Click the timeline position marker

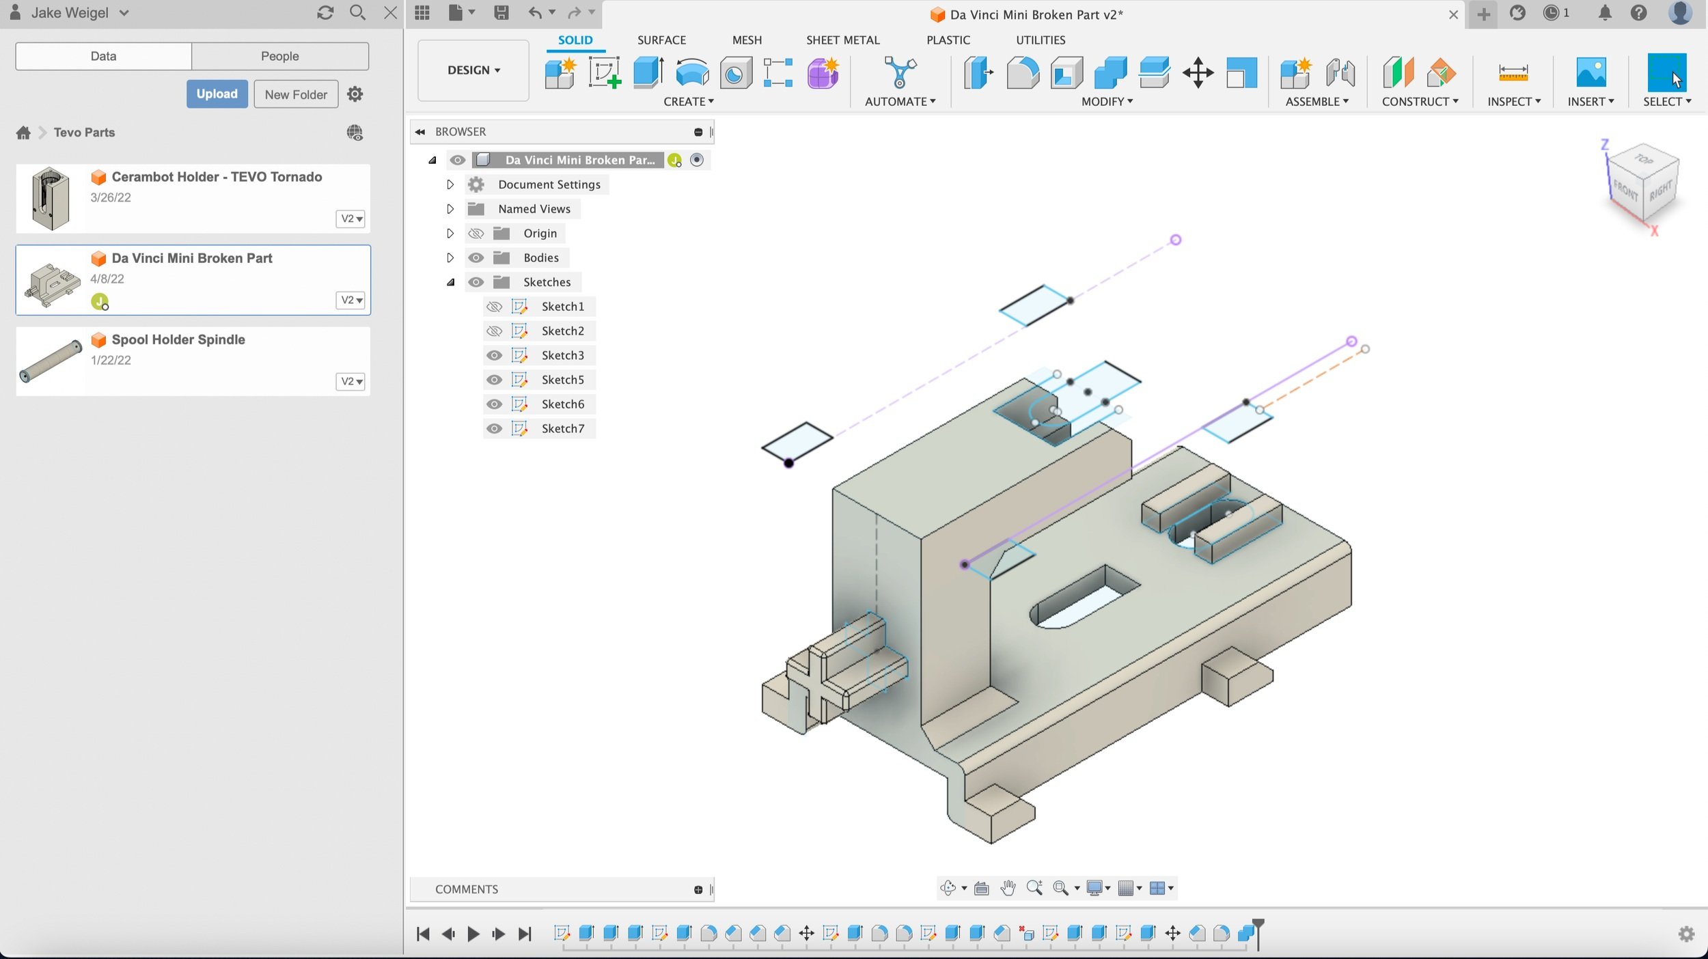(x=1258, y=933)
